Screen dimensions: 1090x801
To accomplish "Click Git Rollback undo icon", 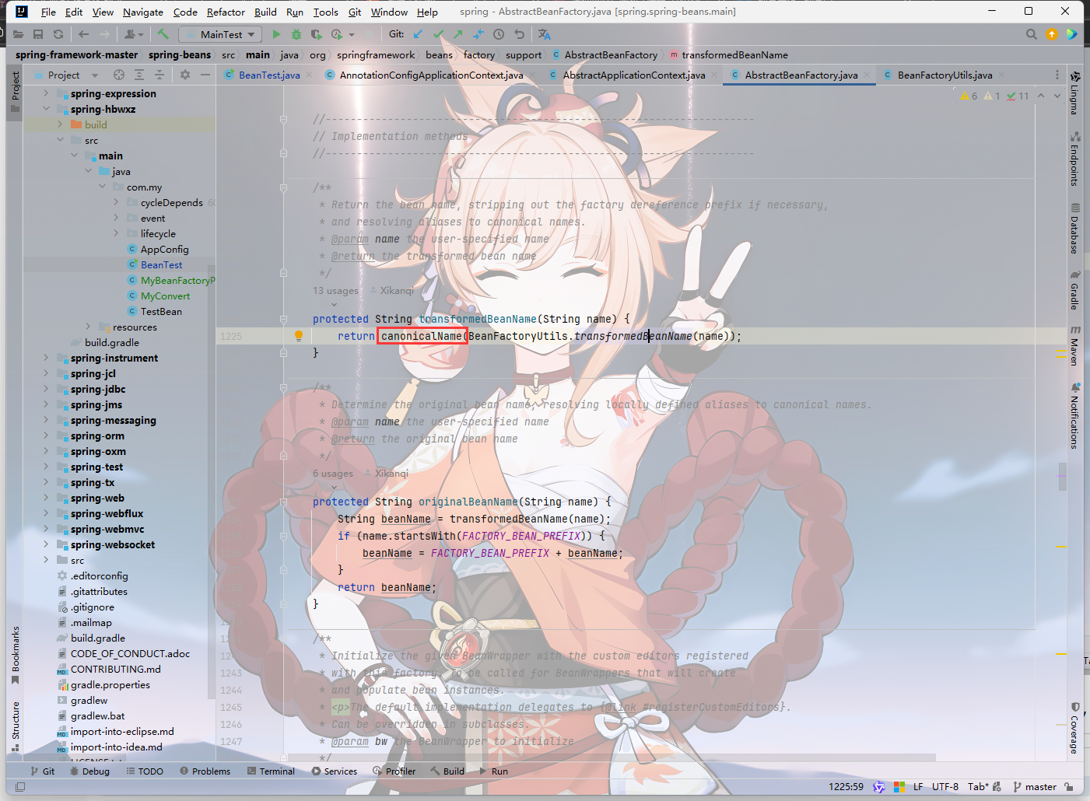I will point(520,34).
